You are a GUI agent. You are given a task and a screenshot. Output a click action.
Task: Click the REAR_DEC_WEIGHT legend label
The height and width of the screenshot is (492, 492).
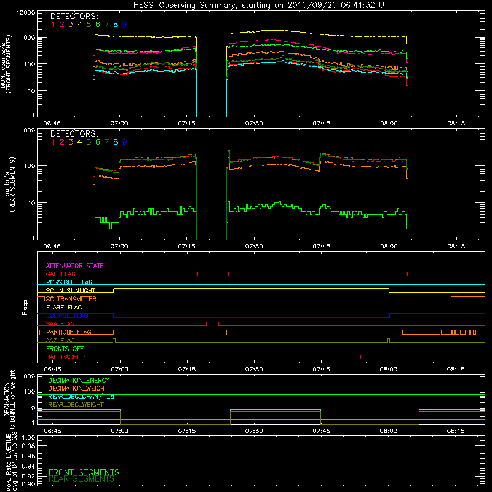point(76,405)
